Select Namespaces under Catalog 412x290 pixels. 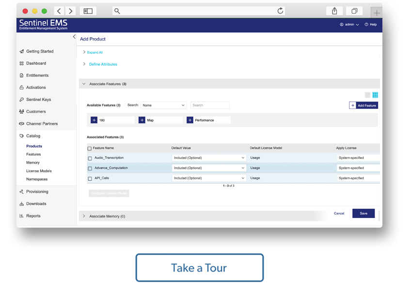pyautogui.click(x=37, y=179)
